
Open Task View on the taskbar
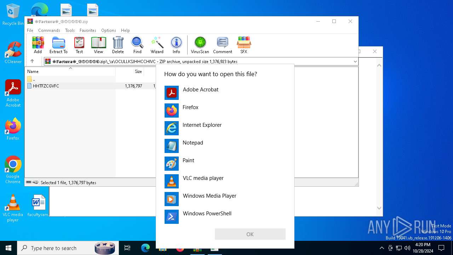click(x=127, y=248)
